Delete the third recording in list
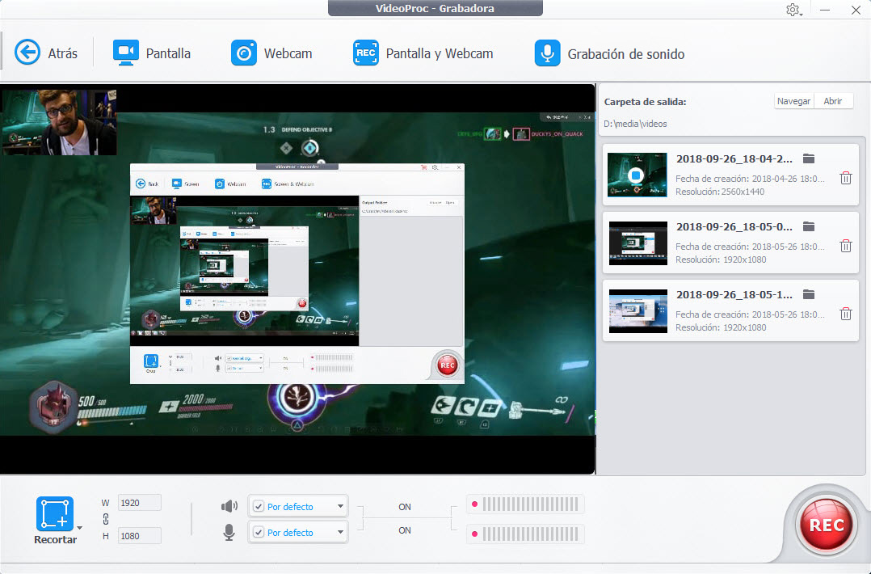The width and height of the screenshot is (871, 574). tap(845, 314)
